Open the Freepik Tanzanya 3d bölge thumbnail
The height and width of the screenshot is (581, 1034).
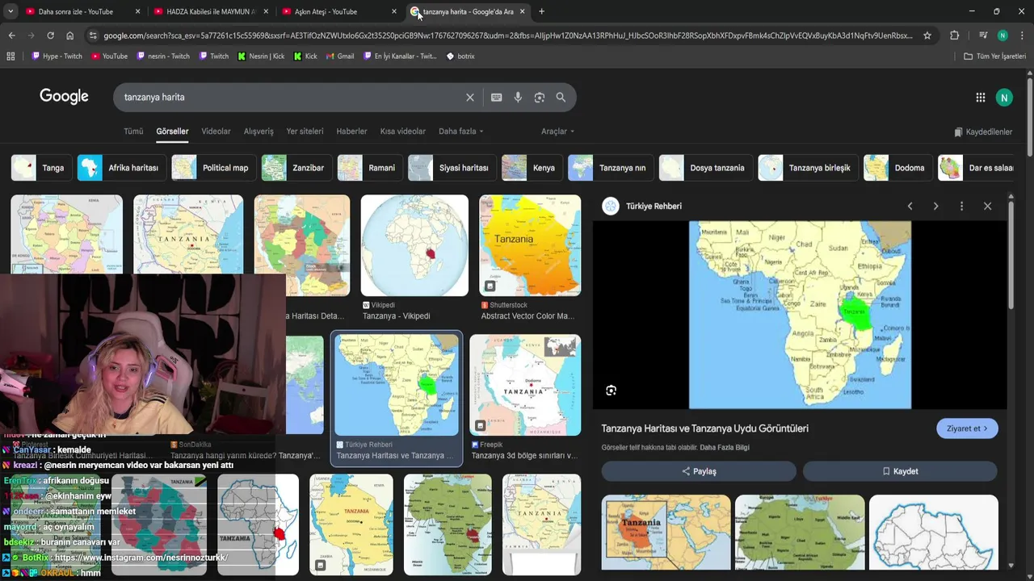tap(525, 386)
